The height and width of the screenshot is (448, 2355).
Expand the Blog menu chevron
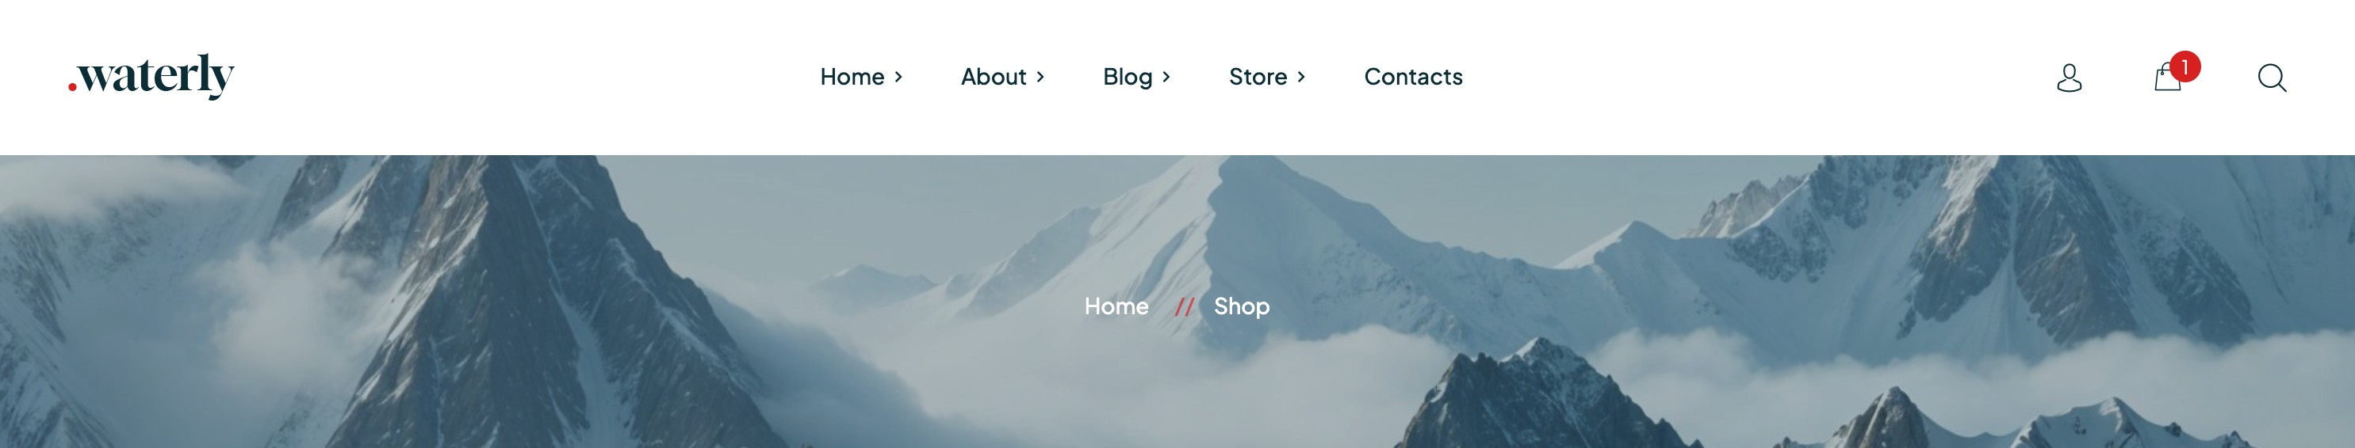click(1166, 78)
